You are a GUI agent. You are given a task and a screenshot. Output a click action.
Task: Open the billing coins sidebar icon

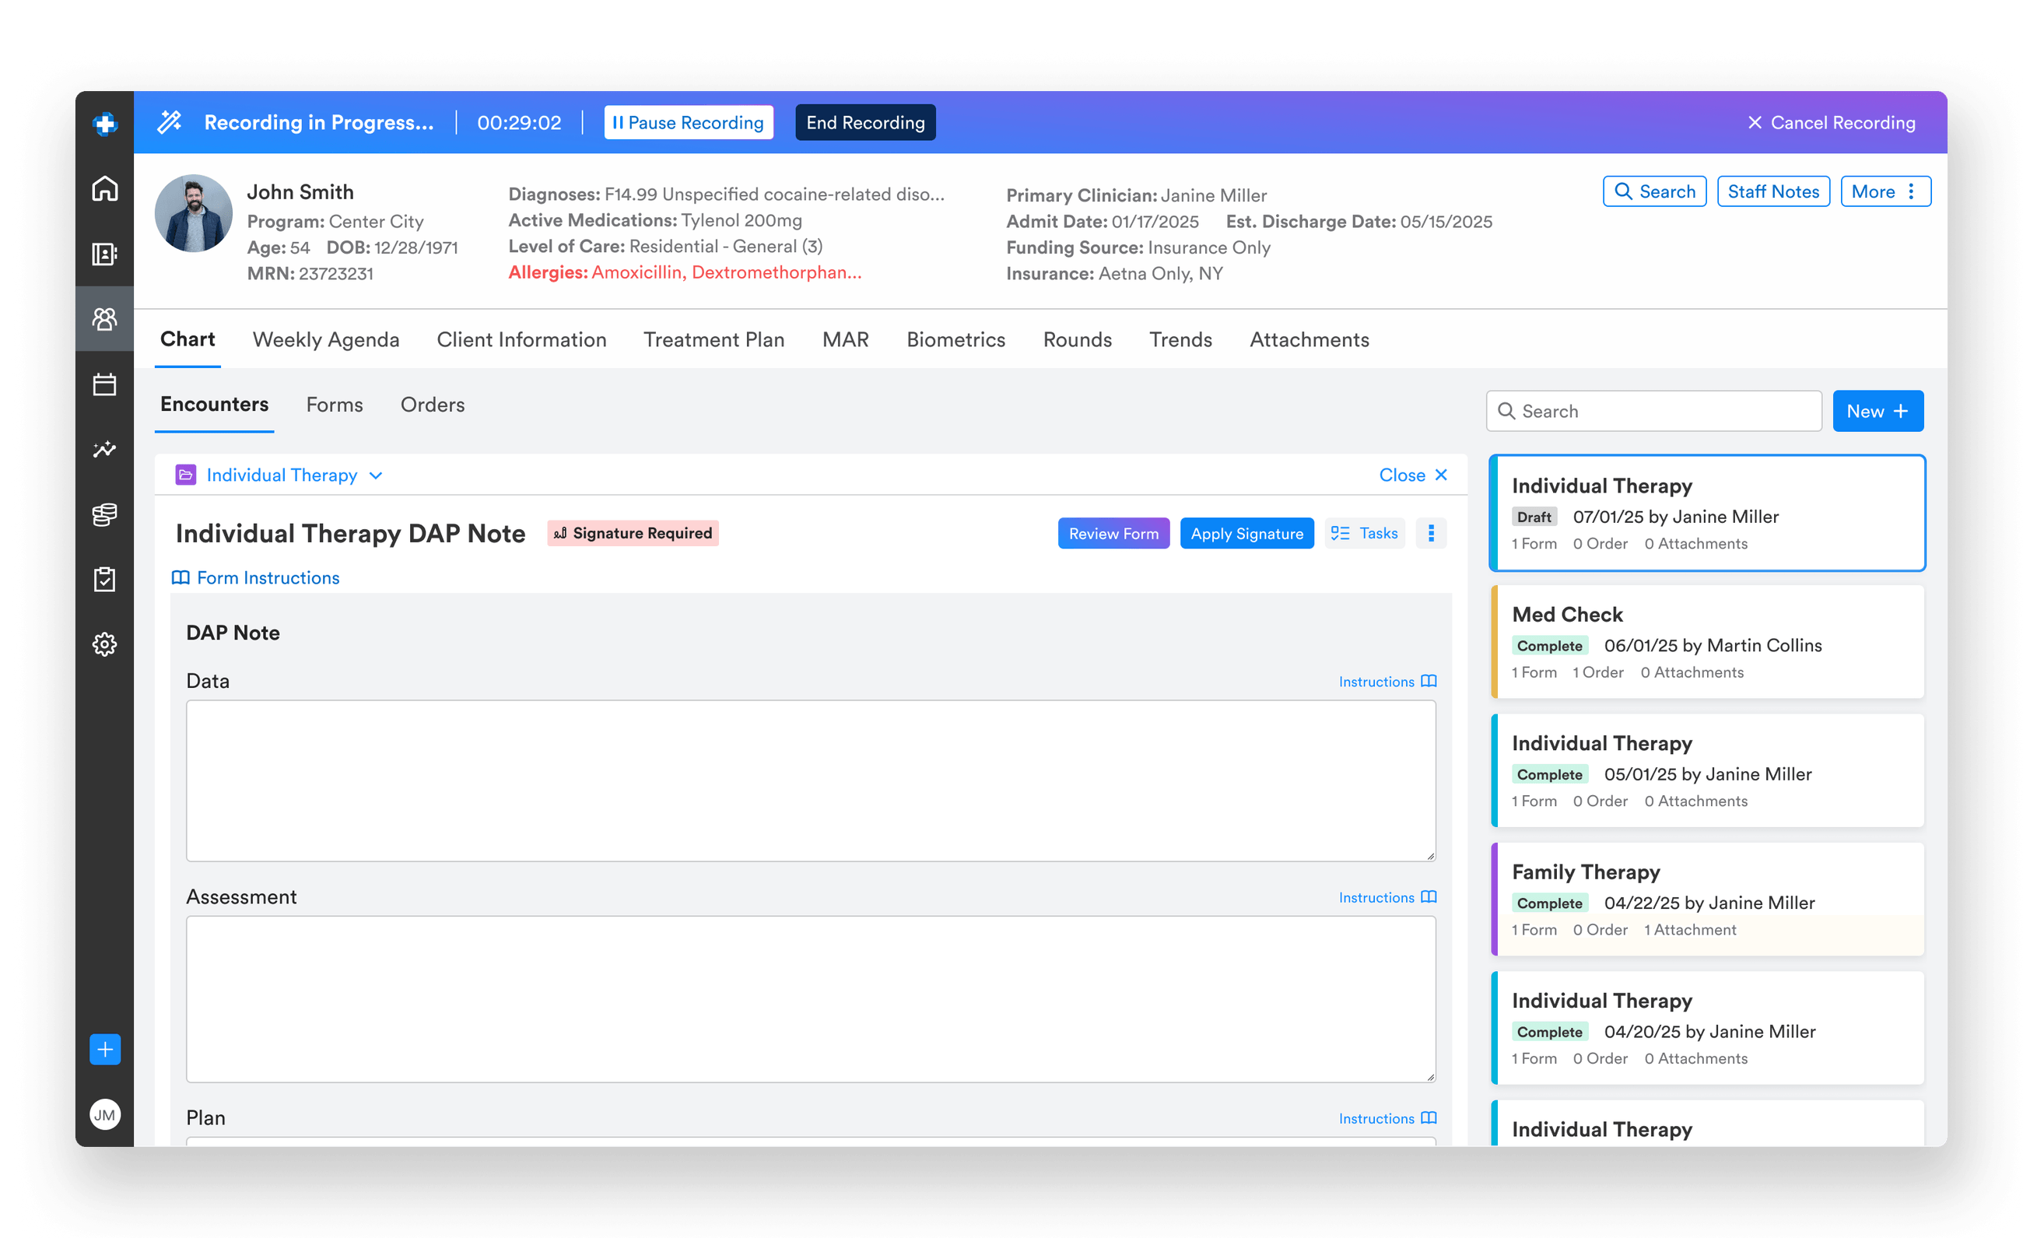click(x=104, y=515)
